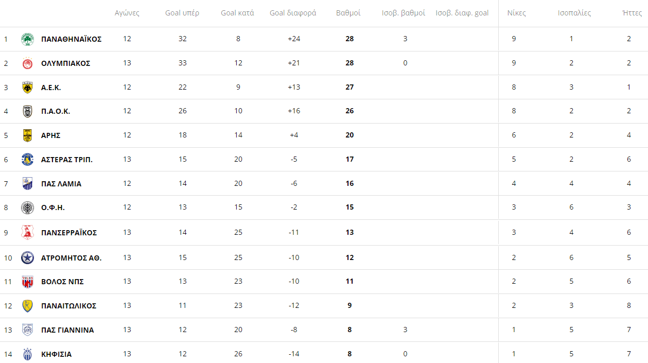Click the Volos NPS red-blue crest
This screenshot has width=648, height=363.
coord(27,282)
